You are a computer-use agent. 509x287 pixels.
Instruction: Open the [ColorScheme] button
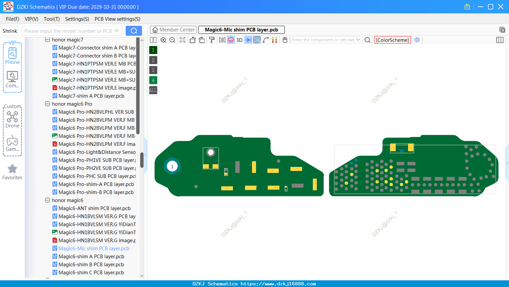pyautogui.click(x=392, y=40)
